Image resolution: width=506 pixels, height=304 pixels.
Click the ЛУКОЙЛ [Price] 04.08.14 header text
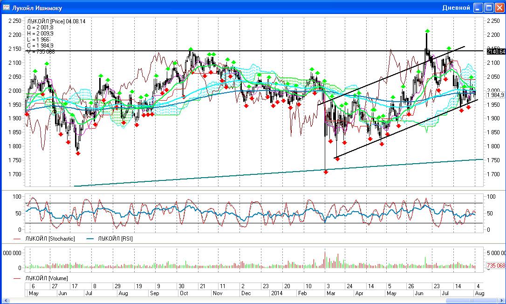(56, 21)
